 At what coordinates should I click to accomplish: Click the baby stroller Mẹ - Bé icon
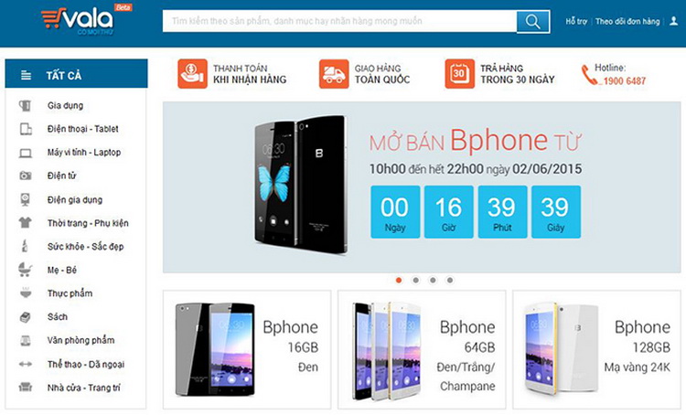pyautogui.click(x=25, y=270)
